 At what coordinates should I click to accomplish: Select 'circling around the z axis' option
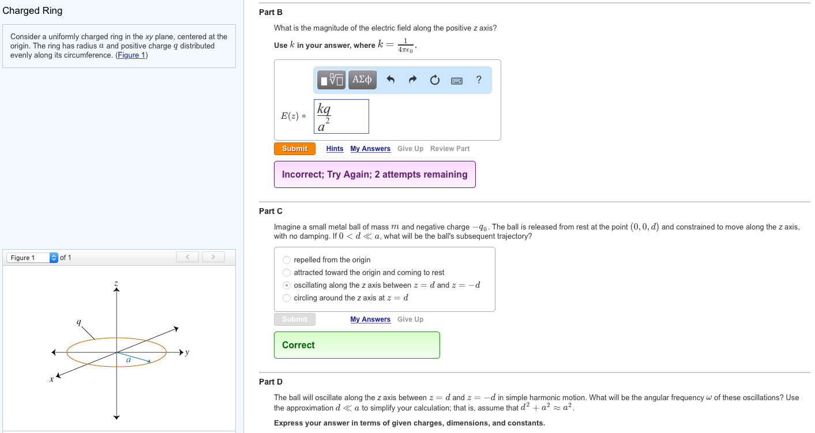286,298
